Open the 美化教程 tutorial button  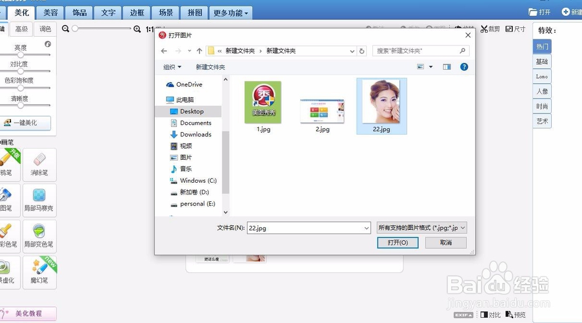pyautogui.click(x=28, y=313)
